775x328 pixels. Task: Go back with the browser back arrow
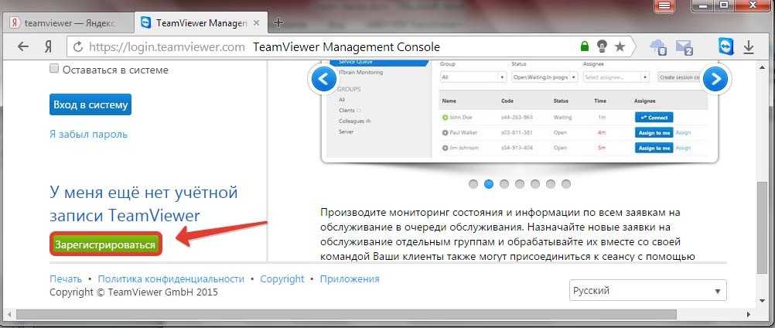coord(22,47)
